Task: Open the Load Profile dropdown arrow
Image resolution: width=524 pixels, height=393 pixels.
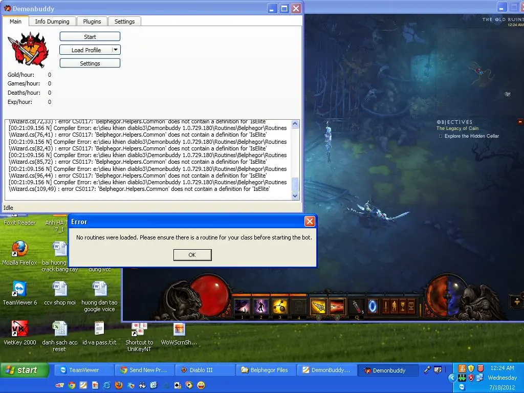Action: point(116,50)
